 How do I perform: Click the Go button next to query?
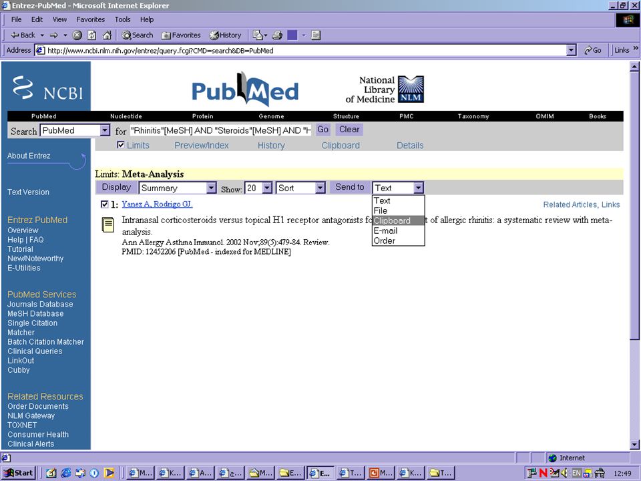323,130
